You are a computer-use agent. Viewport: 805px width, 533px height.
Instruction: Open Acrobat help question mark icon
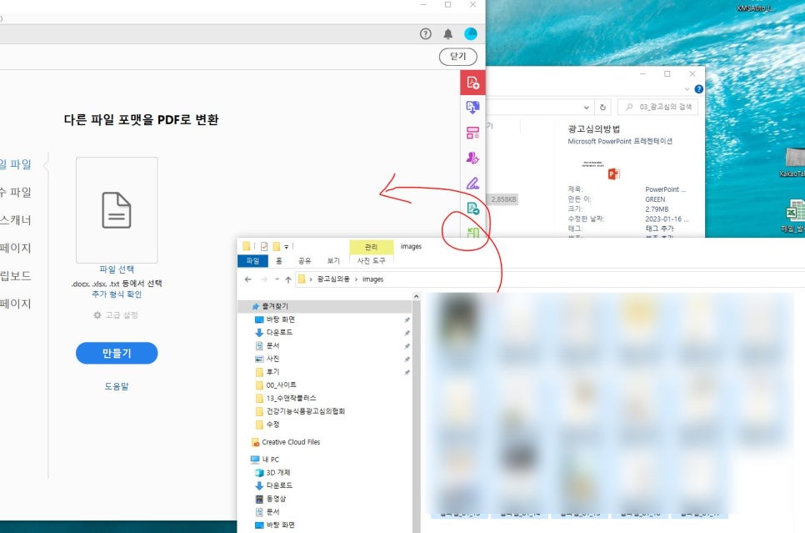pos(426,34)
